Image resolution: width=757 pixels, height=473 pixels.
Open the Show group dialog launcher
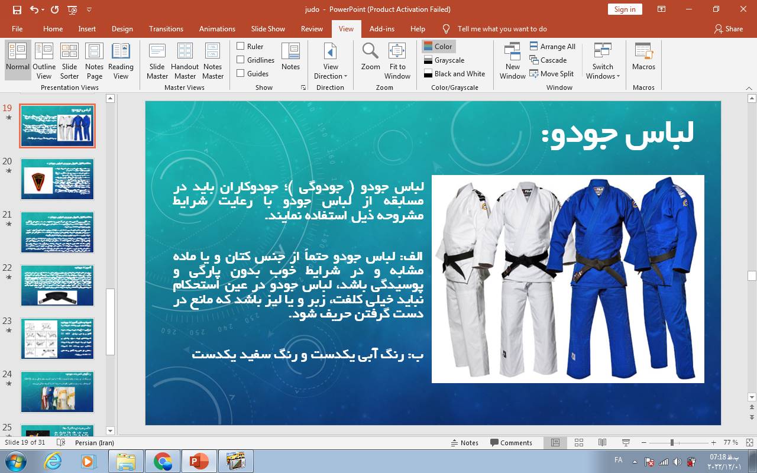[x=303, y=88]
